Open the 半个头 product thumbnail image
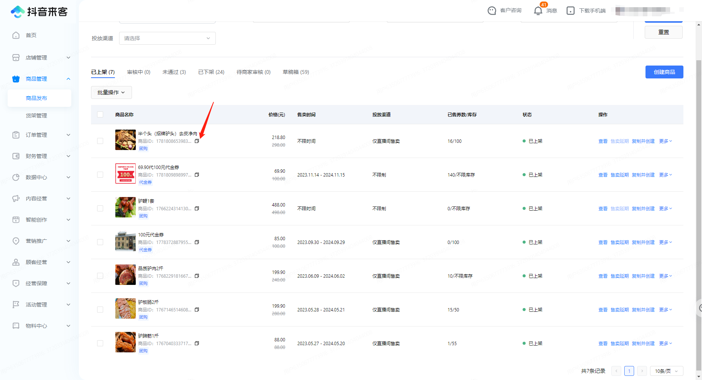Screen dimensions: 702x380 (x=126, y=140)
